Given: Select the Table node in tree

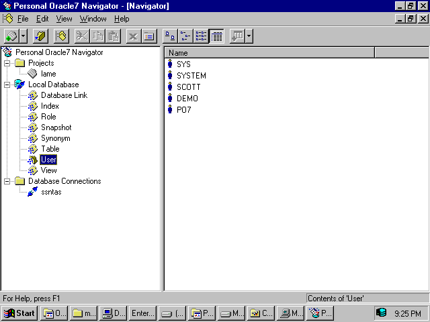Looking at the screenshot, I should 50,149.
